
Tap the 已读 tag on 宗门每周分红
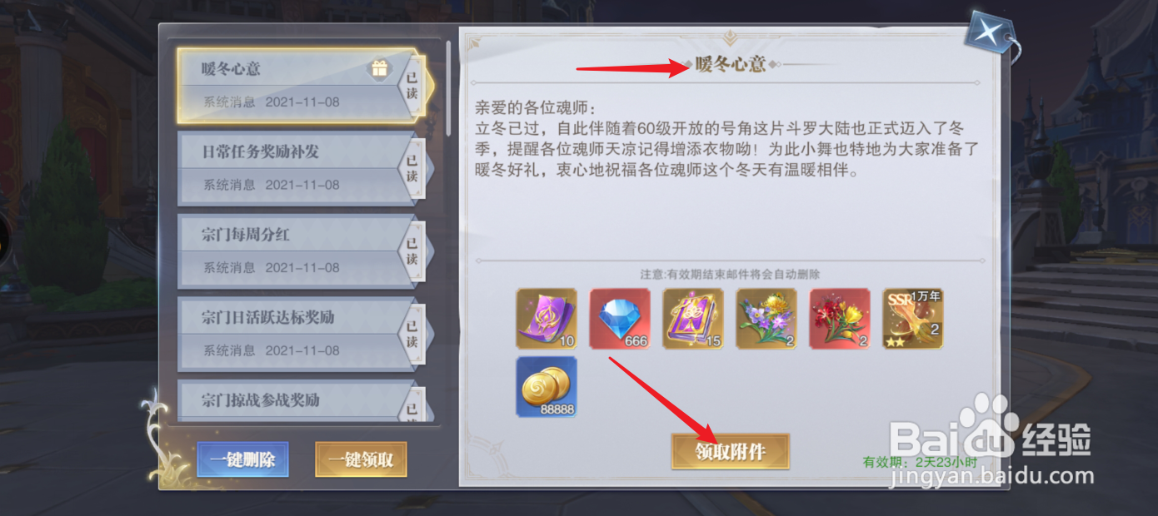click(412, 251)
